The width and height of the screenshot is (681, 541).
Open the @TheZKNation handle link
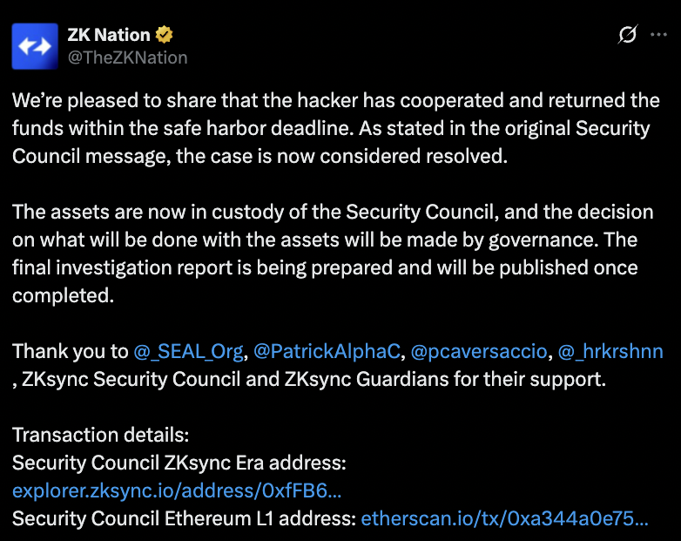[x=127, y=57]
